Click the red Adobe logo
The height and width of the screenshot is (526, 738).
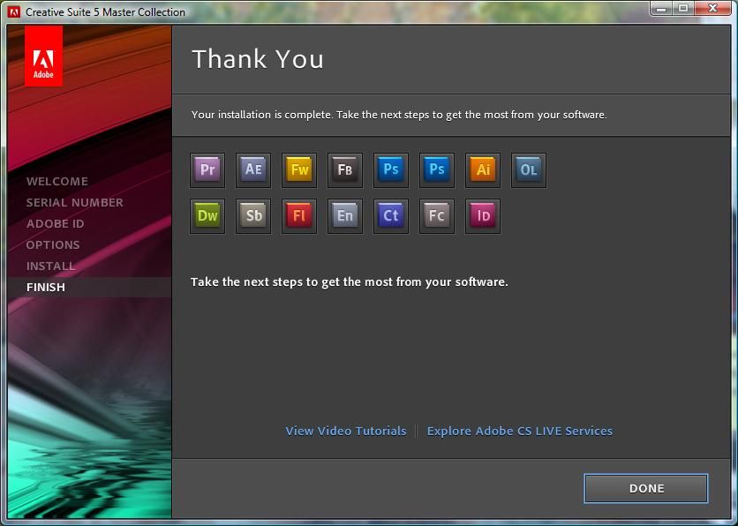click(43, 56)
